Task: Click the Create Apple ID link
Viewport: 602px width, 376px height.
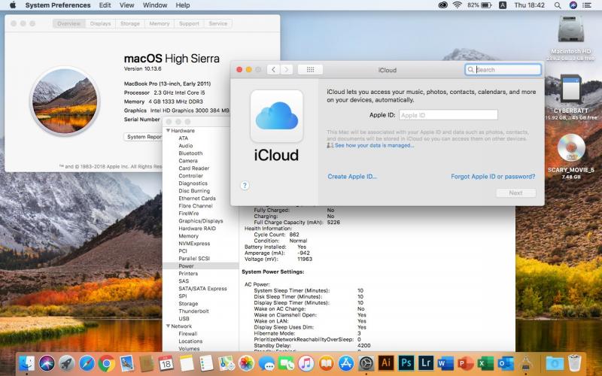Action: [x=352, y=177]
